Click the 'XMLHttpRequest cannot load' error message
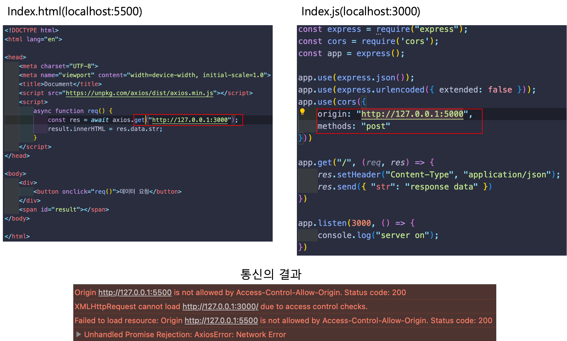The width and height of the screenshot is (567, 341). [221, 307]
